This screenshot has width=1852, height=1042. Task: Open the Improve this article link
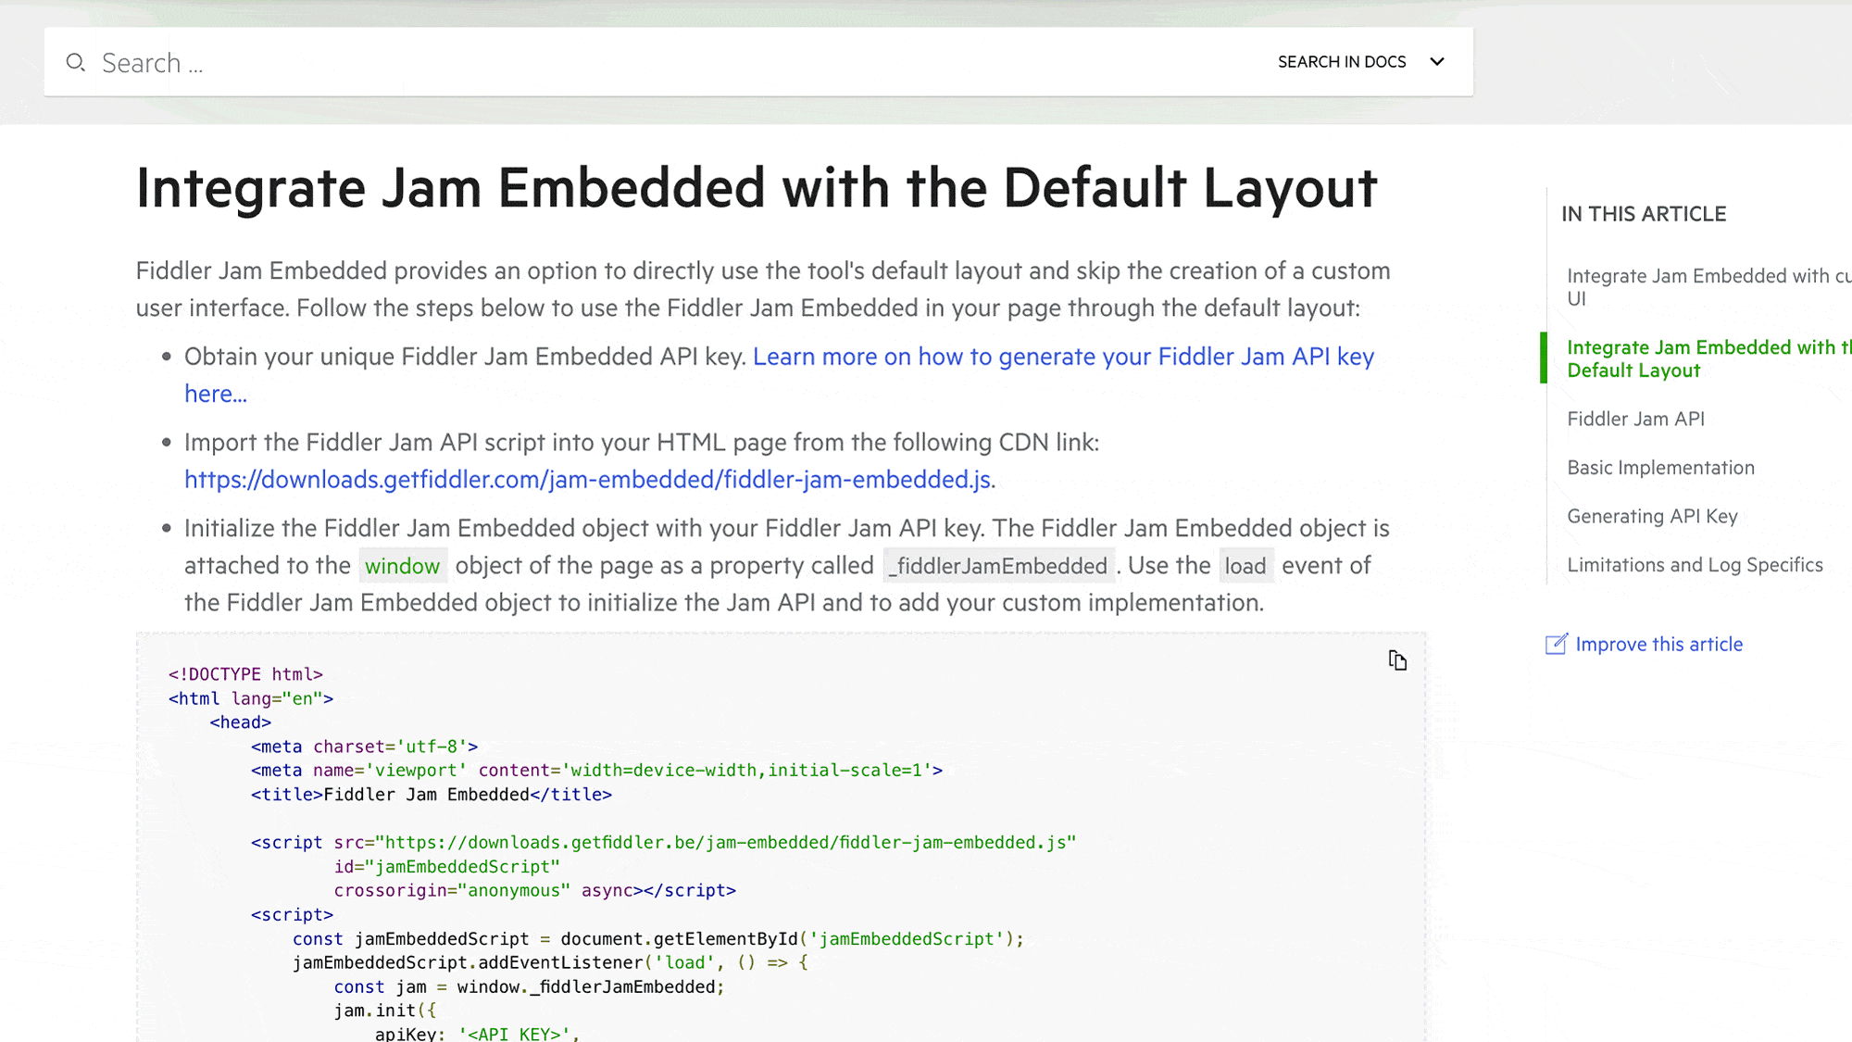pos(1658,644)
